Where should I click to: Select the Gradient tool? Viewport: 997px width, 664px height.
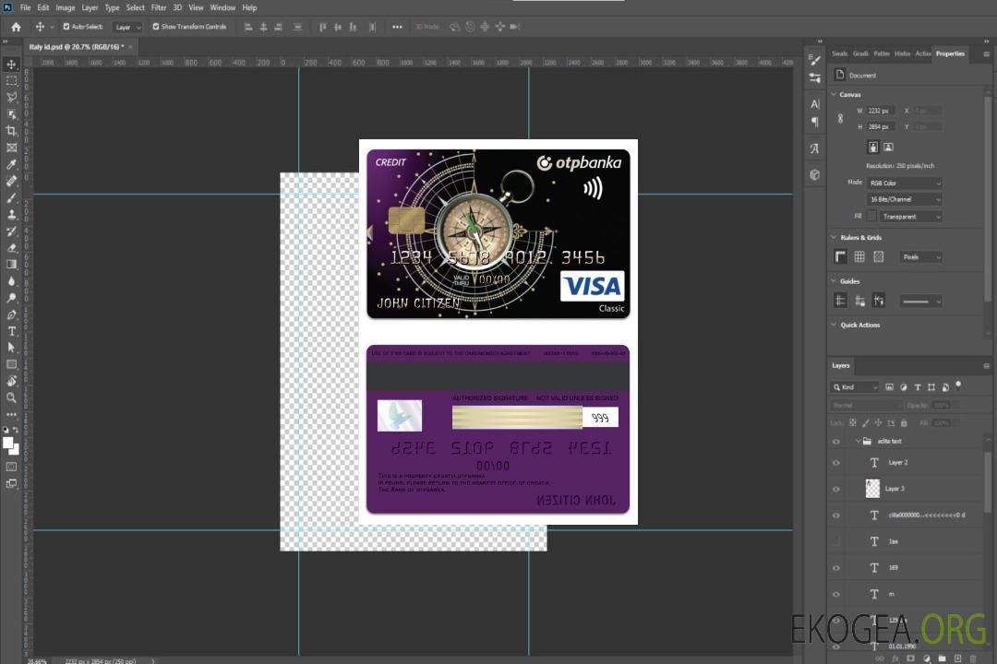[11, 265]
